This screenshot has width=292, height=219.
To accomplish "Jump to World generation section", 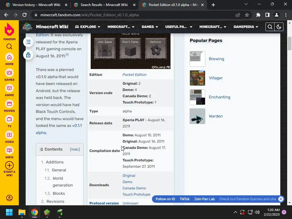I will tap(63, 182).
